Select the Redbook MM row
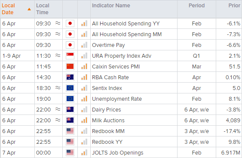Image resolution: width=242 pixels, height=158 pixels. pos(121,131)
